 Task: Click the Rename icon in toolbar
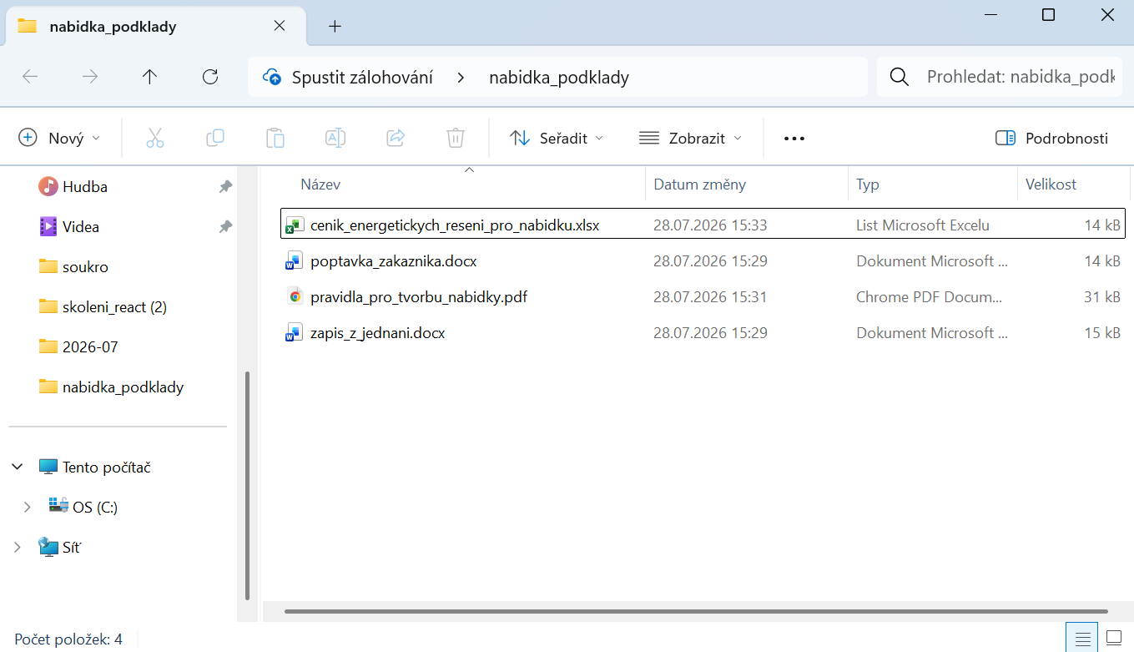pyautogui.click(x=335, y=138)
